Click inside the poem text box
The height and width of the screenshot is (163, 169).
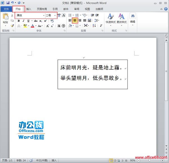tap(93, 74)
